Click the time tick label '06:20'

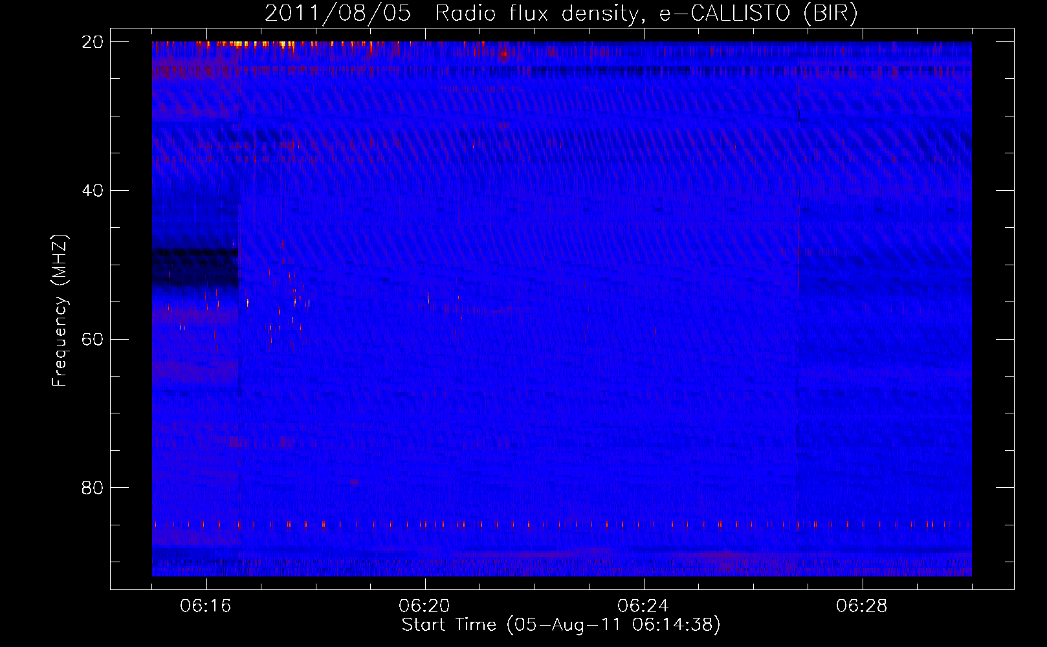coord(424,606)
